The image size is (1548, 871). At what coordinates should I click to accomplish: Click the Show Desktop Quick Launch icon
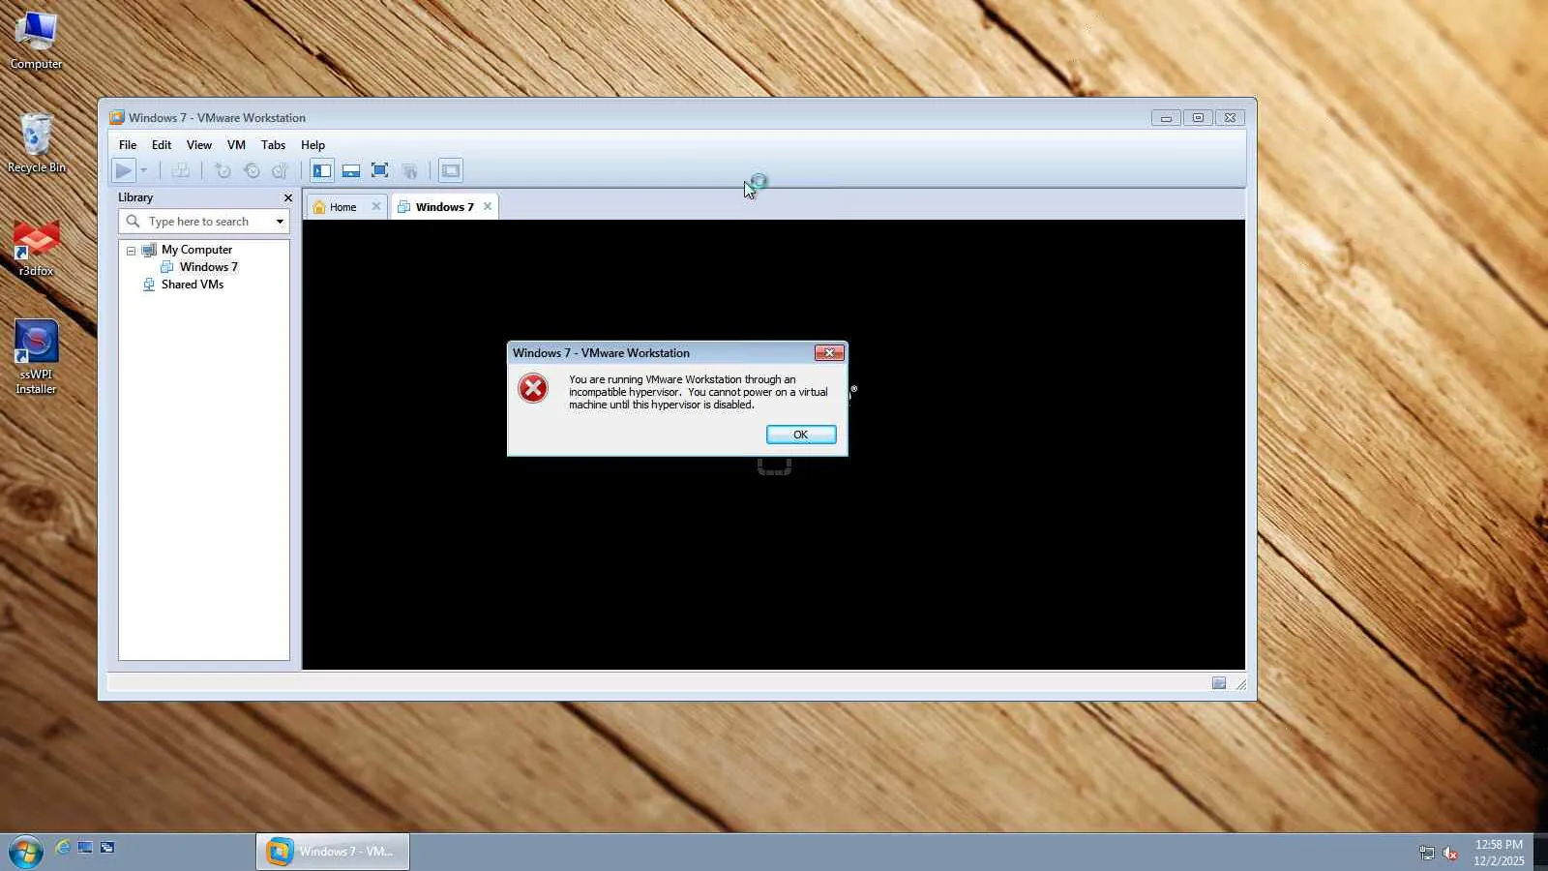pyautogui.click(x=85, y=848)
